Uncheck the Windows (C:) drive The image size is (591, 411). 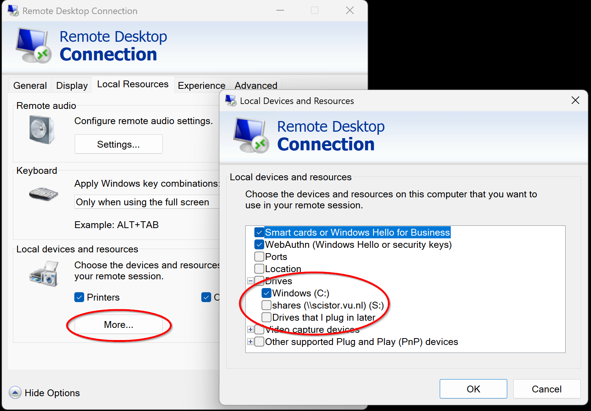click(x=266, y=293)
